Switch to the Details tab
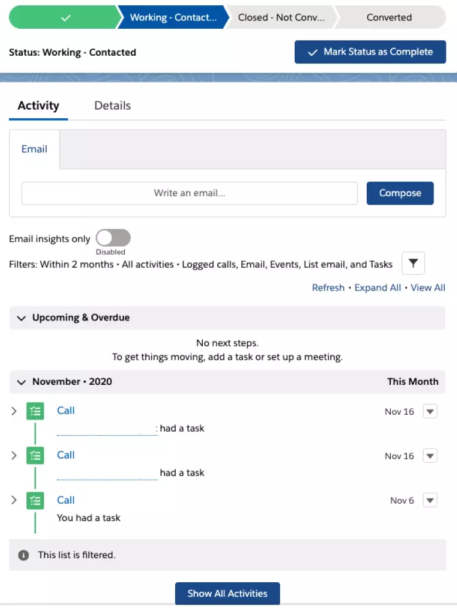This screenshot has height=608, width=457. 112,106
